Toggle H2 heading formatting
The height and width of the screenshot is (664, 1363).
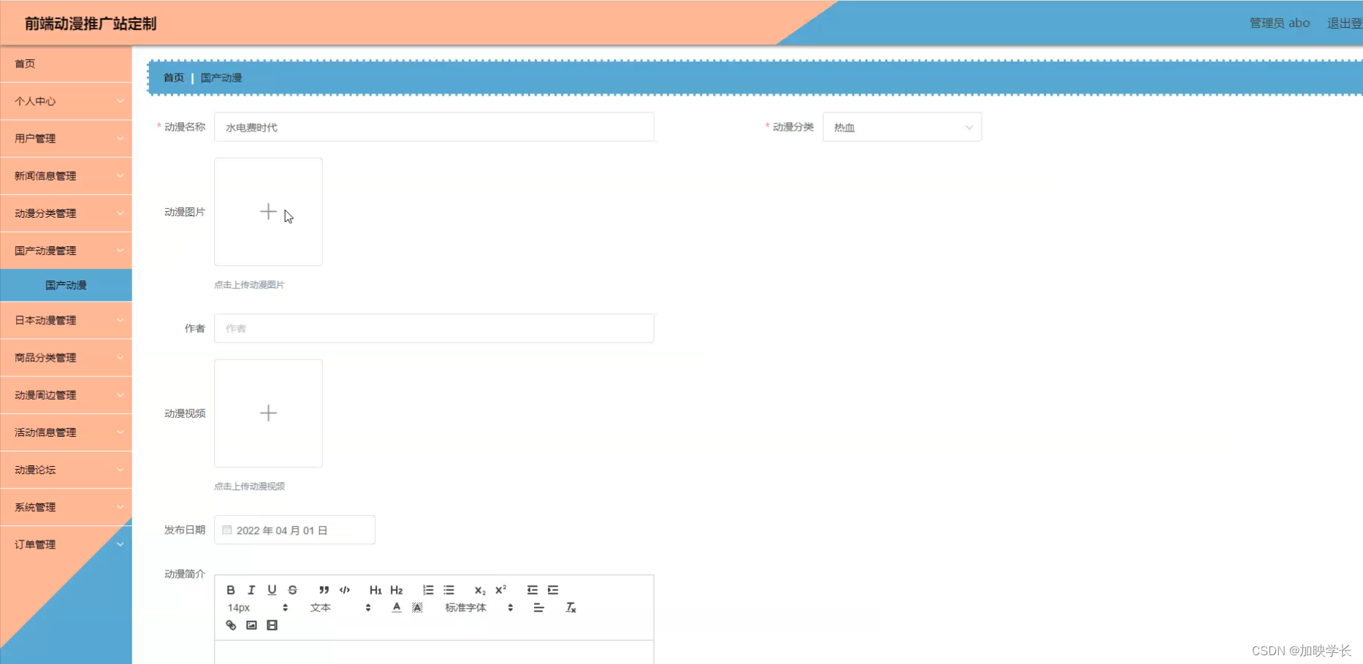point(396,589)
